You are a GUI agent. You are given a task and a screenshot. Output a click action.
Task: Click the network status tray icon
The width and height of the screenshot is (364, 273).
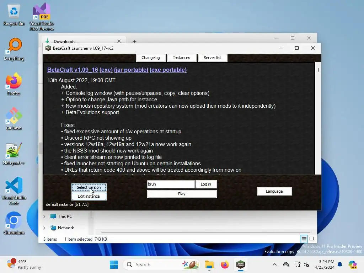pyautogui.click(x=297, y=264)
